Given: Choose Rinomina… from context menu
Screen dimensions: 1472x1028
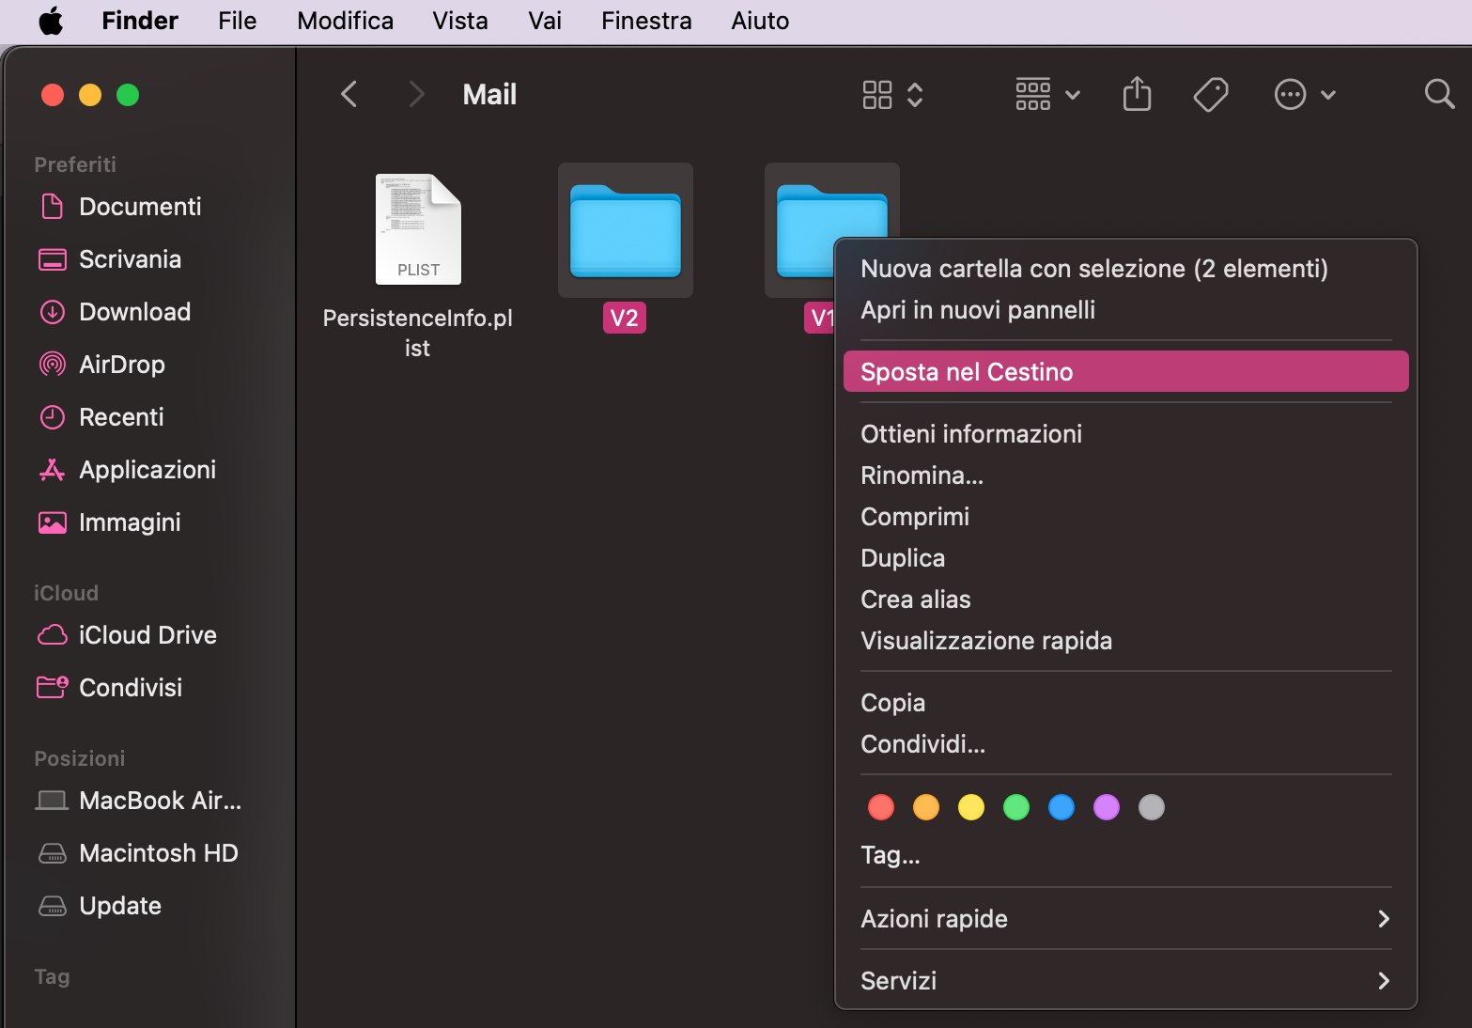Looking at the screenshot, I should (1125, 475).
